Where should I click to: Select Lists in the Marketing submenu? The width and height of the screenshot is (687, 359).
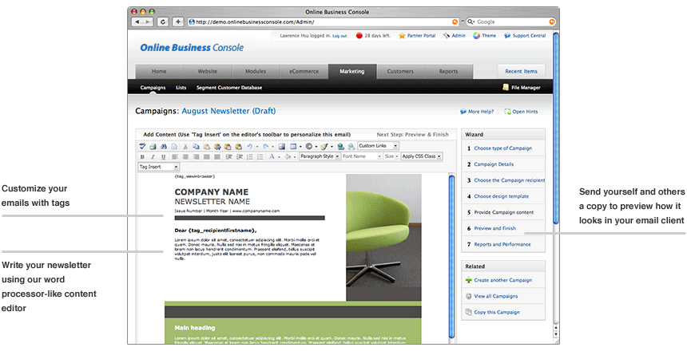point(181,88)
